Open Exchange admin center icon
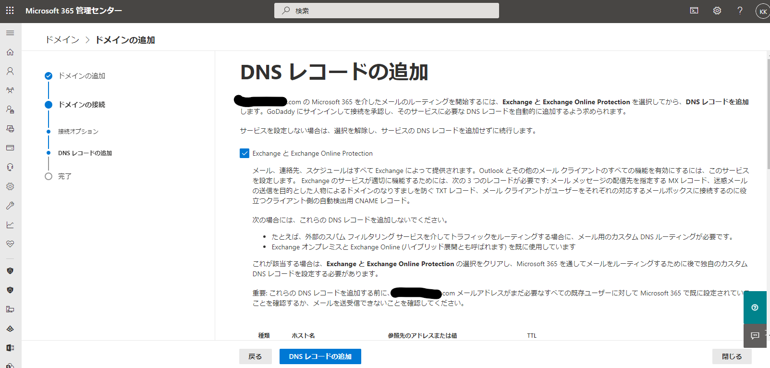Image resolution: width=770 pixels, height=368 pixels. (x=10, y=348)
